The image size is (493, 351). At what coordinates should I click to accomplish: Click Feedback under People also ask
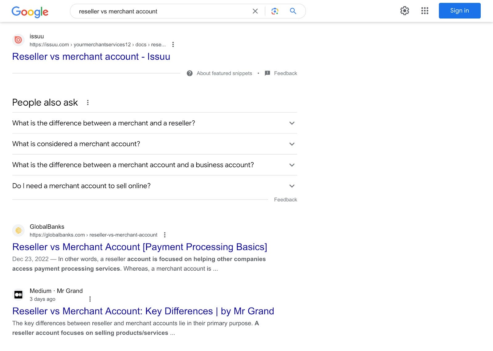pyautogui.click(x=285, y=200)
